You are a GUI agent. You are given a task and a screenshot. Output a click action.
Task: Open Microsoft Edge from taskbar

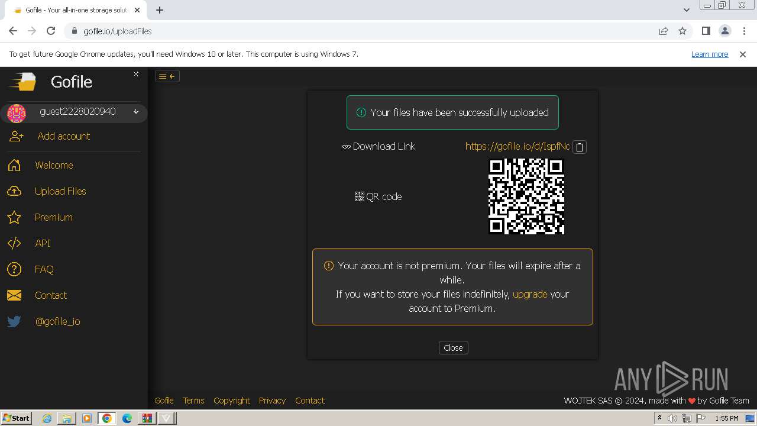pyautogui.click(x=127, y=418)
